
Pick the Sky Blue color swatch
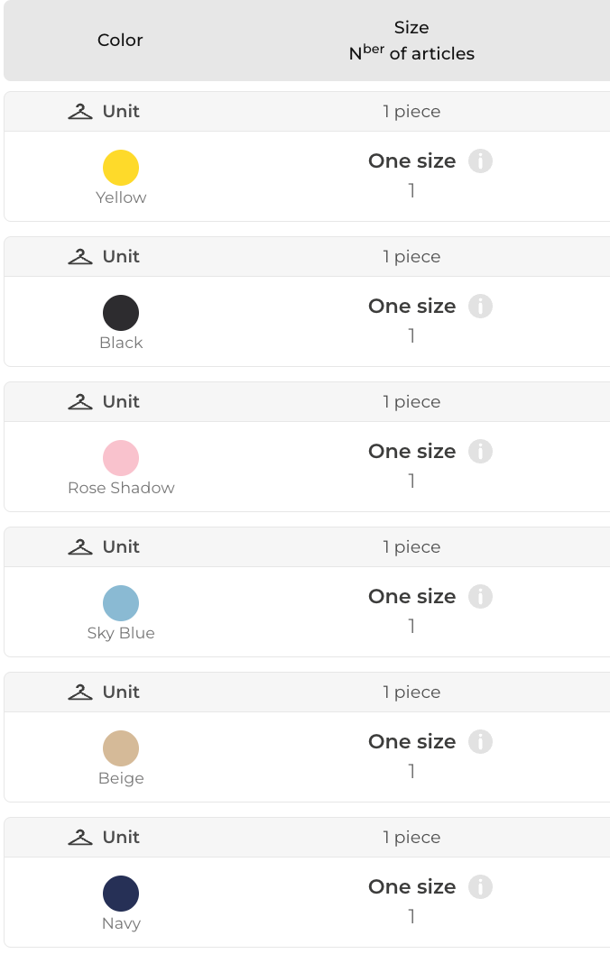[121, 604]
